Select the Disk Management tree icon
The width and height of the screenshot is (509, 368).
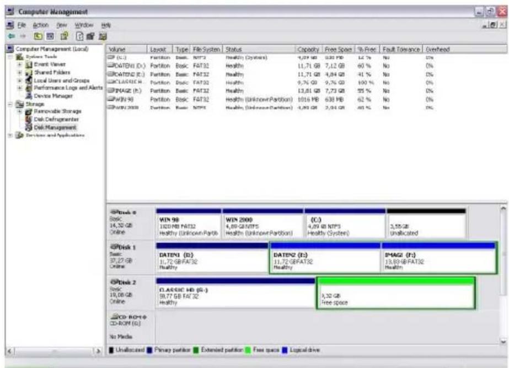click(x=29, y=127)
